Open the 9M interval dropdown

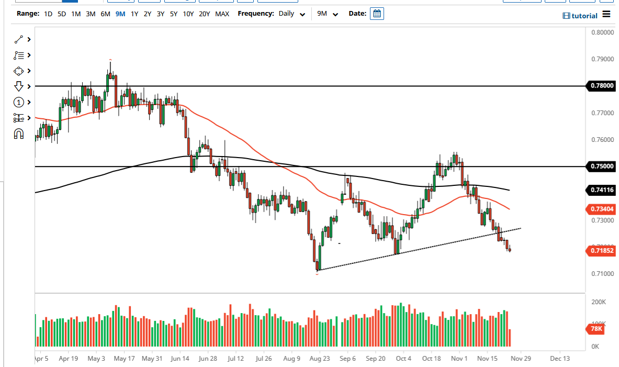pyautogui.click(x=325, y=14)
